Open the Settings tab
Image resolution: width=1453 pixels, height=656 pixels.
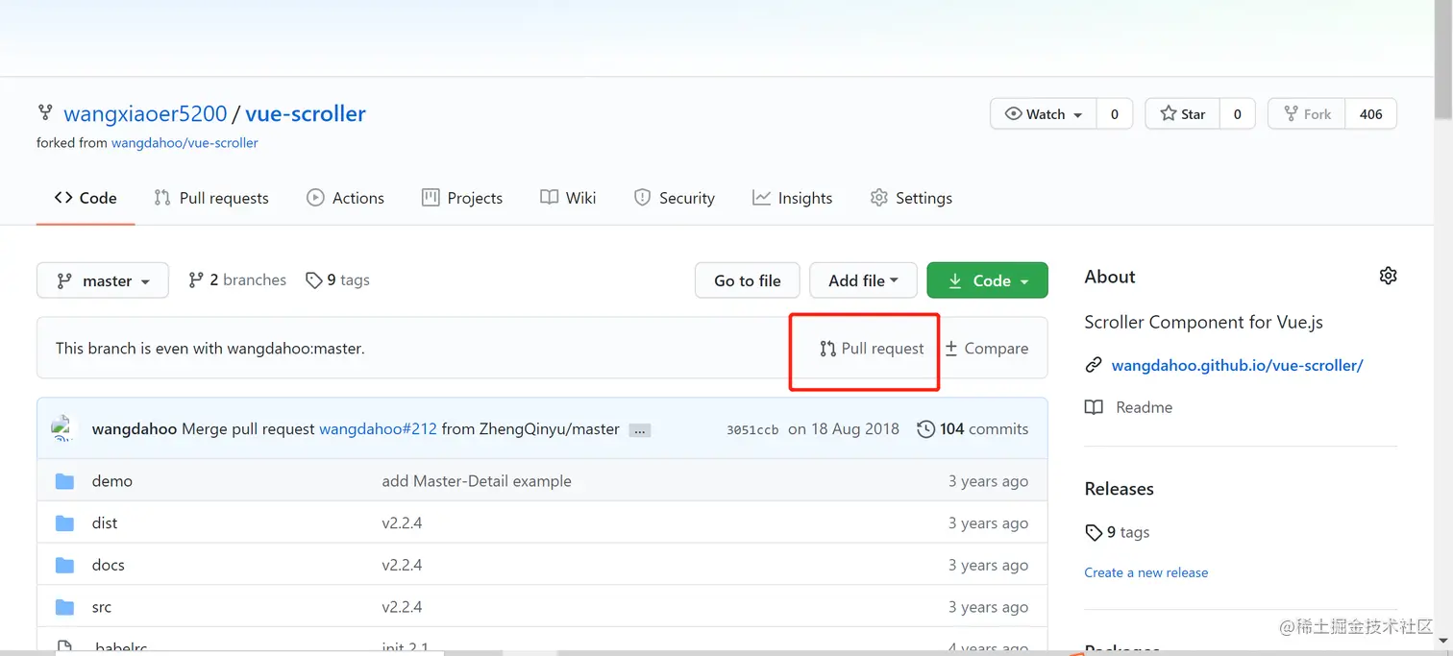(x=911, y=198)
